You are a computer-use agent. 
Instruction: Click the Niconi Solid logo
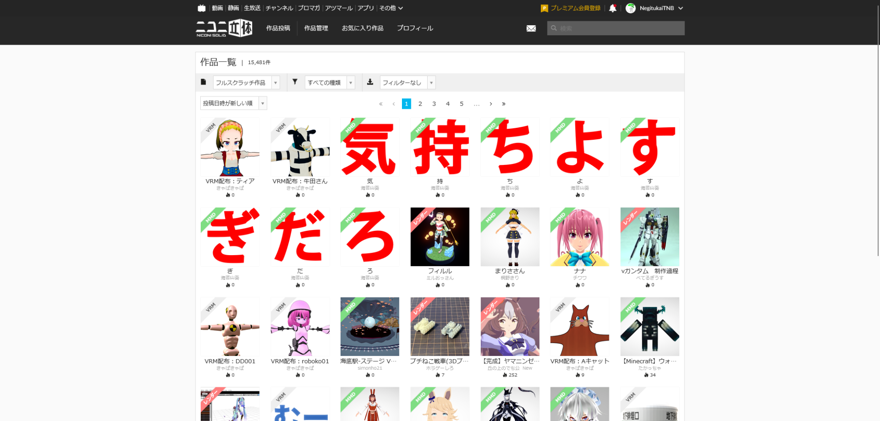coord(224,28)
